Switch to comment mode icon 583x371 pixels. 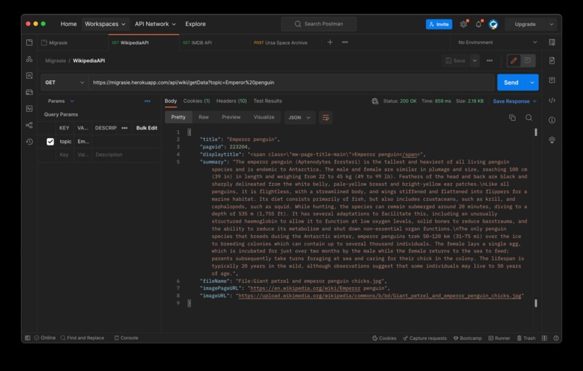point(527,61)
